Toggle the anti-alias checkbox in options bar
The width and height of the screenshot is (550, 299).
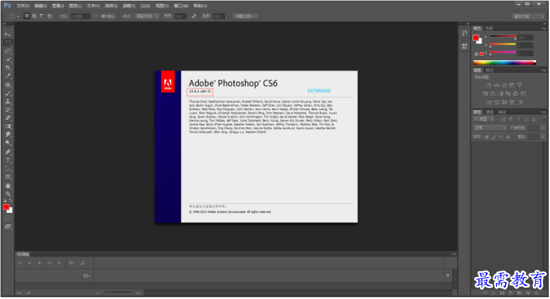click(96, 16)
